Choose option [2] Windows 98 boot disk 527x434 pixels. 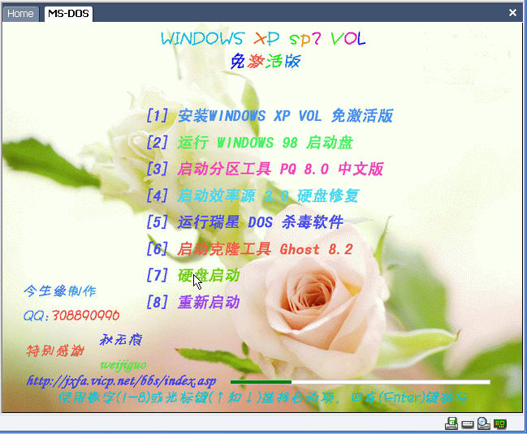click(x=250, y=142)
